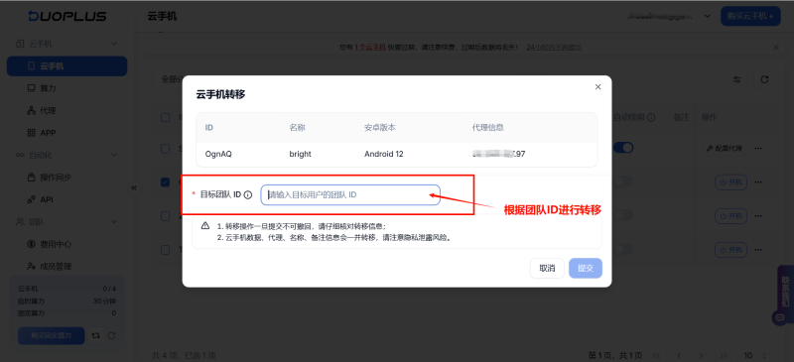The height and width of the screenshot is (362, 794).
Task: Click the refresh icon above the table
Action: click(764, 79)
